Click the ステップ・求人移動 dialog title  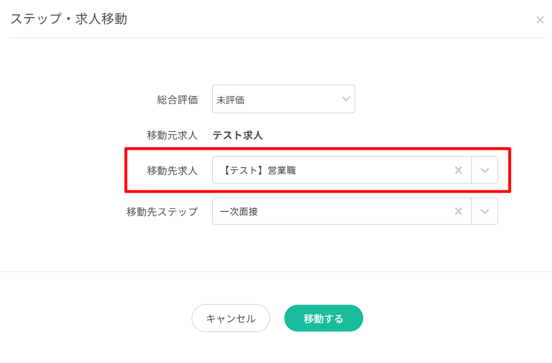point(69,19)
